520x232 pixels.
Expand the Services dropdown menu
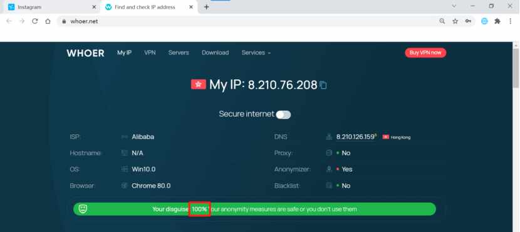[256, 53]
